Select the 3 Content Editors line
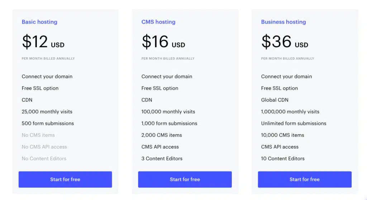Image resolution: width=367 pixels, height=200 pixels. [x=162, y=158]
